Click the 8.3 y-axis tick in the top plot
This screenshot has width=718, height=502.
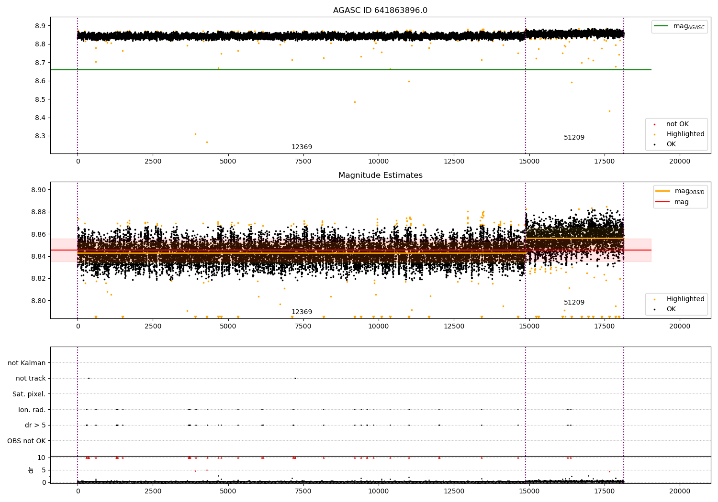[40, 136]
